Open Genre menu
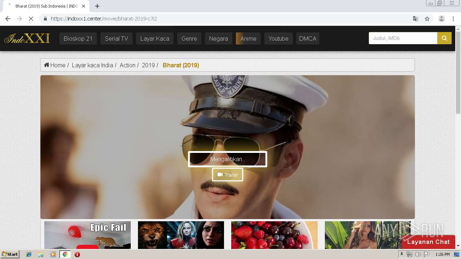 [189, 38]
